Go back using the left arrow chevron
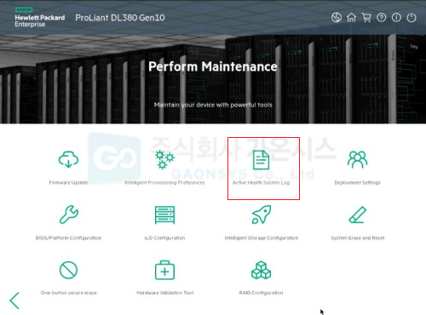Viewport: 426px width, 315px height. tap(14, 301)
